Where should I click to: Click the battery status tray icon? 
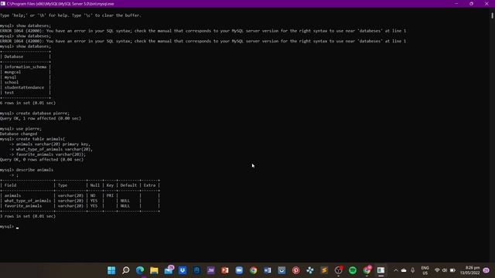[x=452, y=270]
